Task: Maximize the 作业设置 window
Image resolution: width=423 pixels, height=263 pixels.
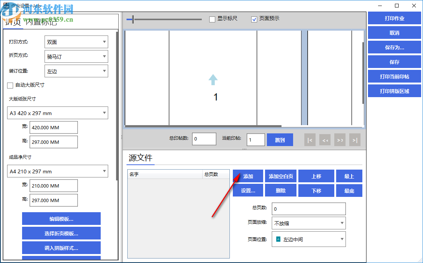Action: 396,6
